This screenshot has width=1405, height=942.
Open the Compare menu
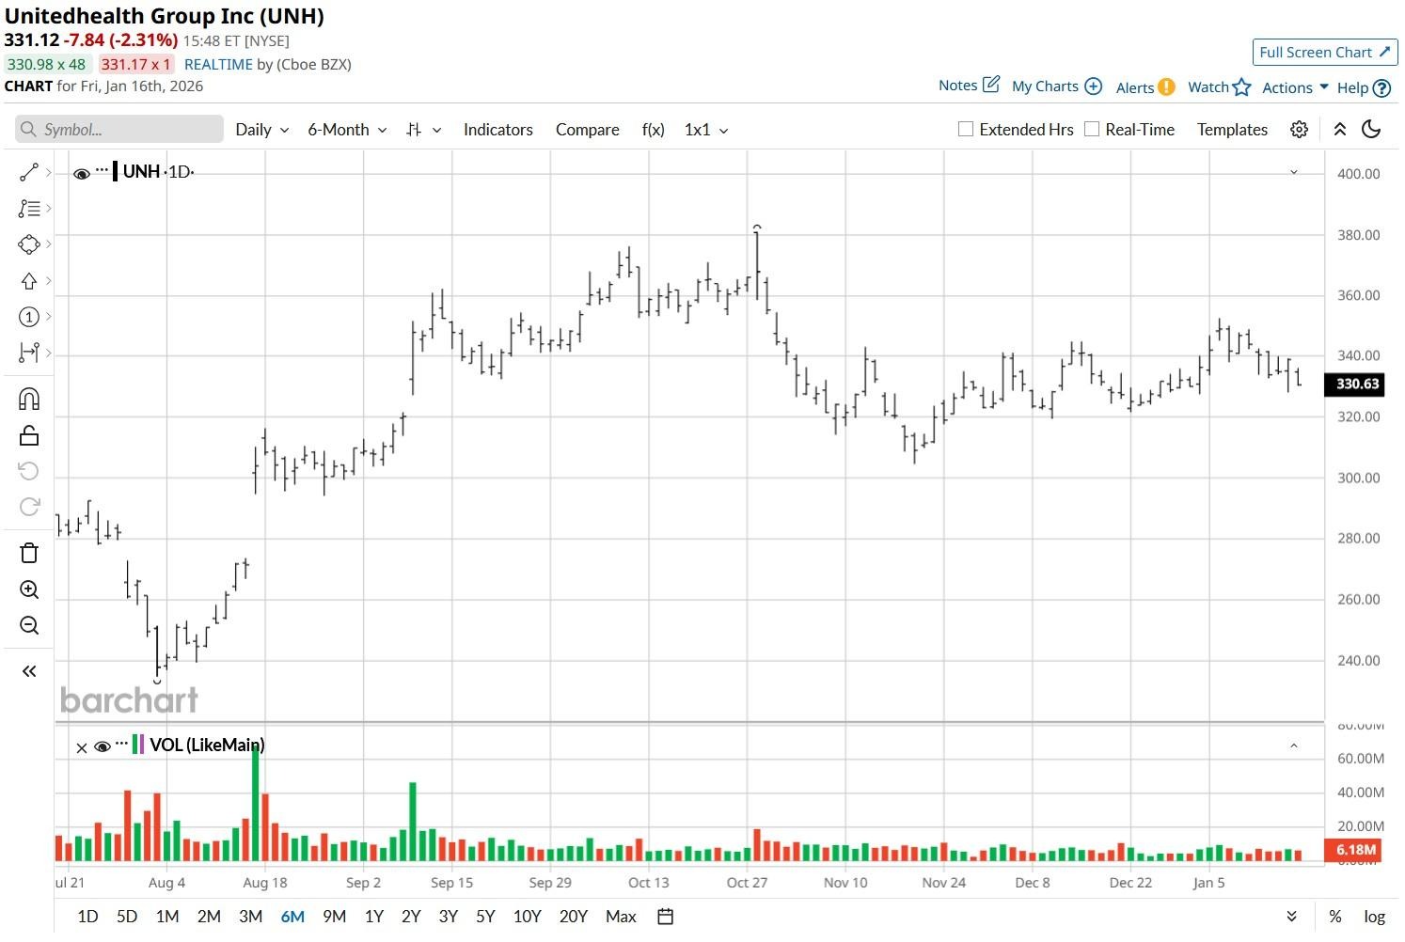tap(587, 130)
